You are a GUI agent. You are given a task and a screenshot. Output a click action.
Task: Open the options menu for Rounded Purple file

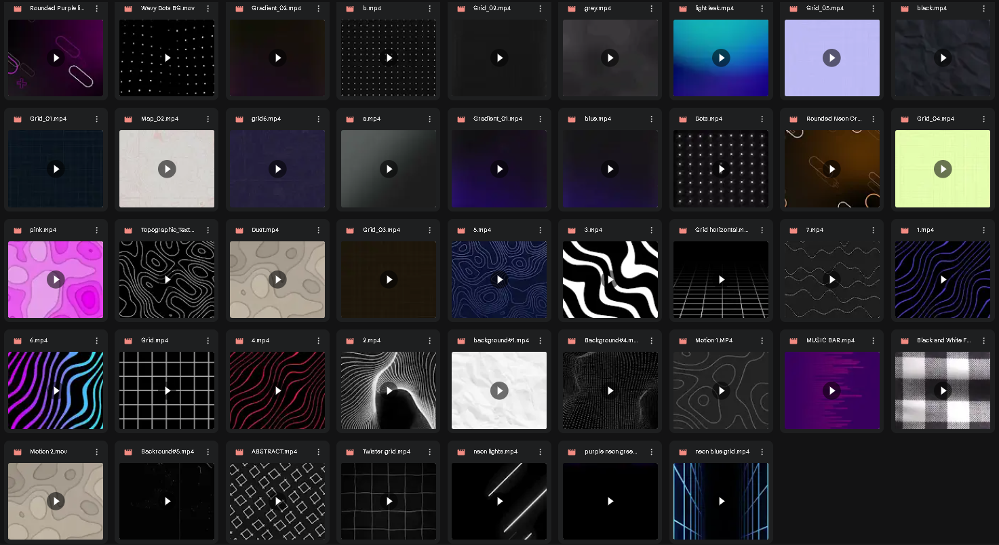(x=96, y=9)
